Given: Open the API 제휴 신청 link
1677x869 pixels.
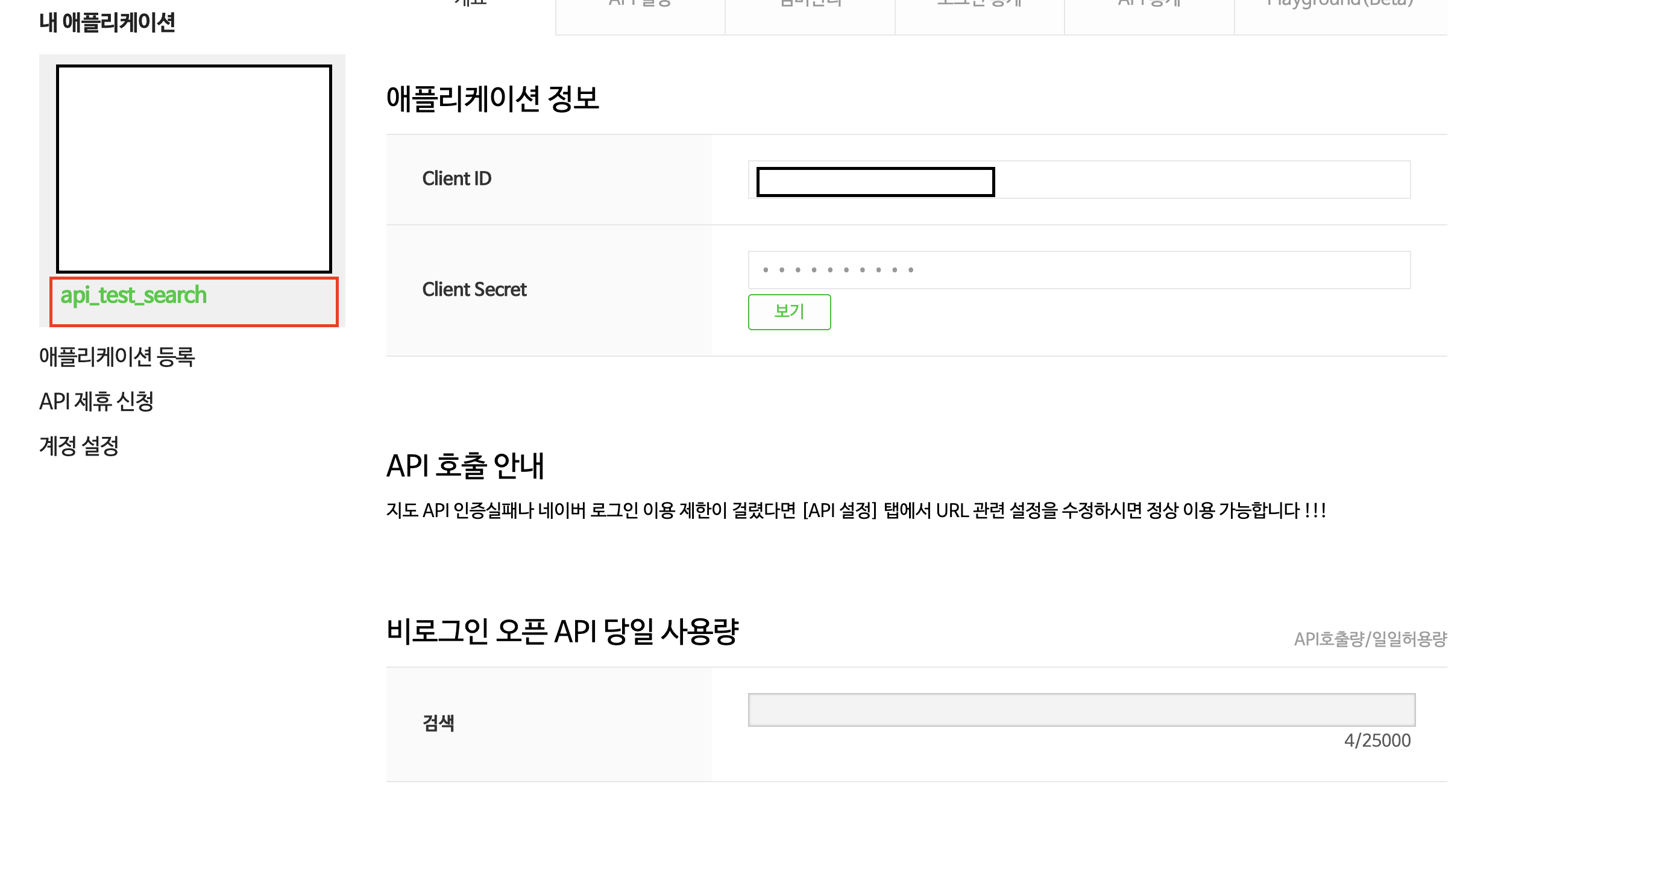Looking at the screenshot, I should pyautogui.click(x=96, y=401).
